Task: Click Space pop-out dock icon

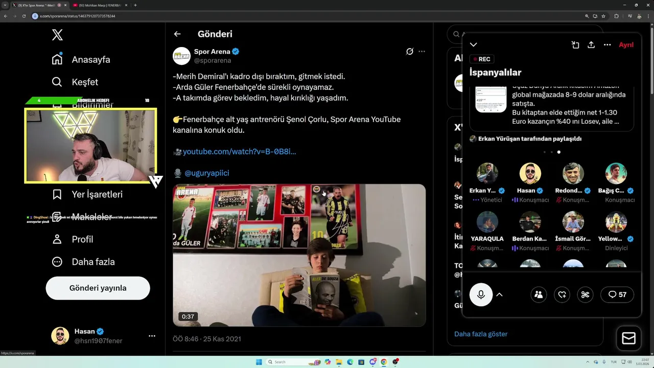Action: pos(575,45)
